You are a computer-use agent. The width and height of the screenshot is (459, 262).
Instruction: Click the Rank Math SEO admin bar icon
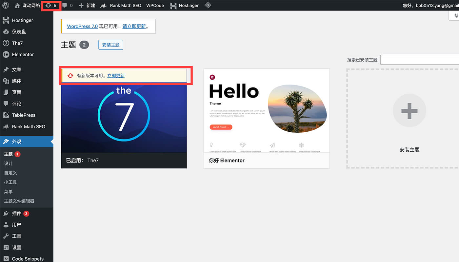(x=104, y=5)
